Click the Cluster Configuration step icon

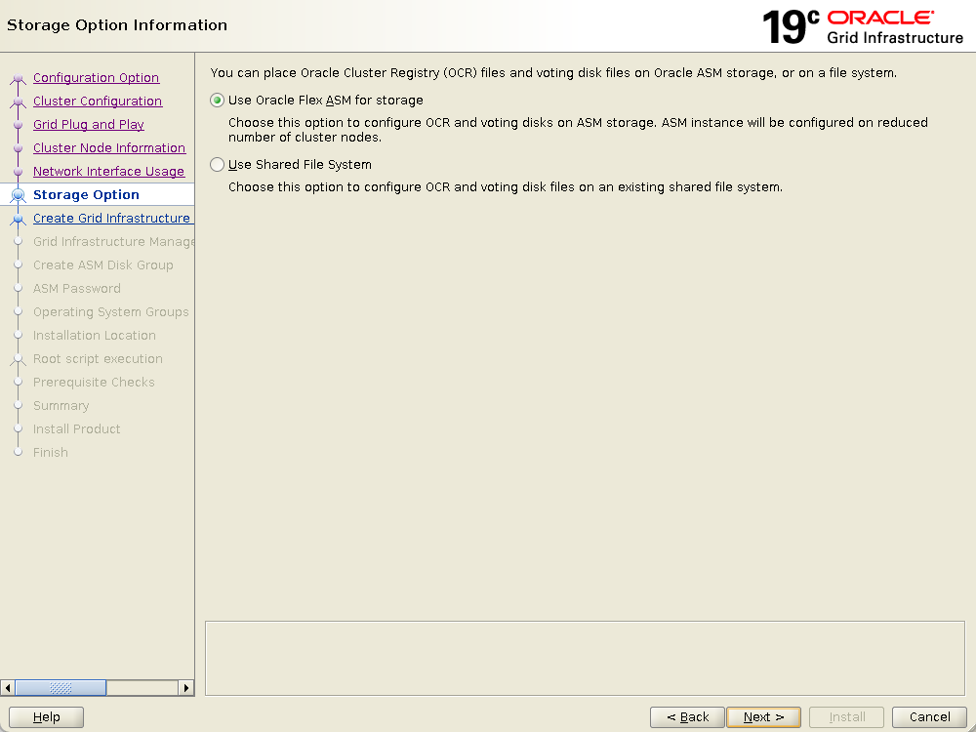[x=18, y=102]
